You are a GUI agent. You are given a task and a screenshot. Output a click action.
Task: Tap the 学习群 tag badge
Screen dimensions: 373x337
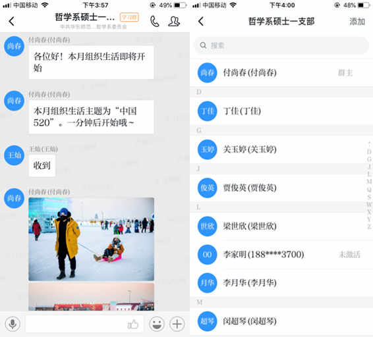[x=129, y=17]
